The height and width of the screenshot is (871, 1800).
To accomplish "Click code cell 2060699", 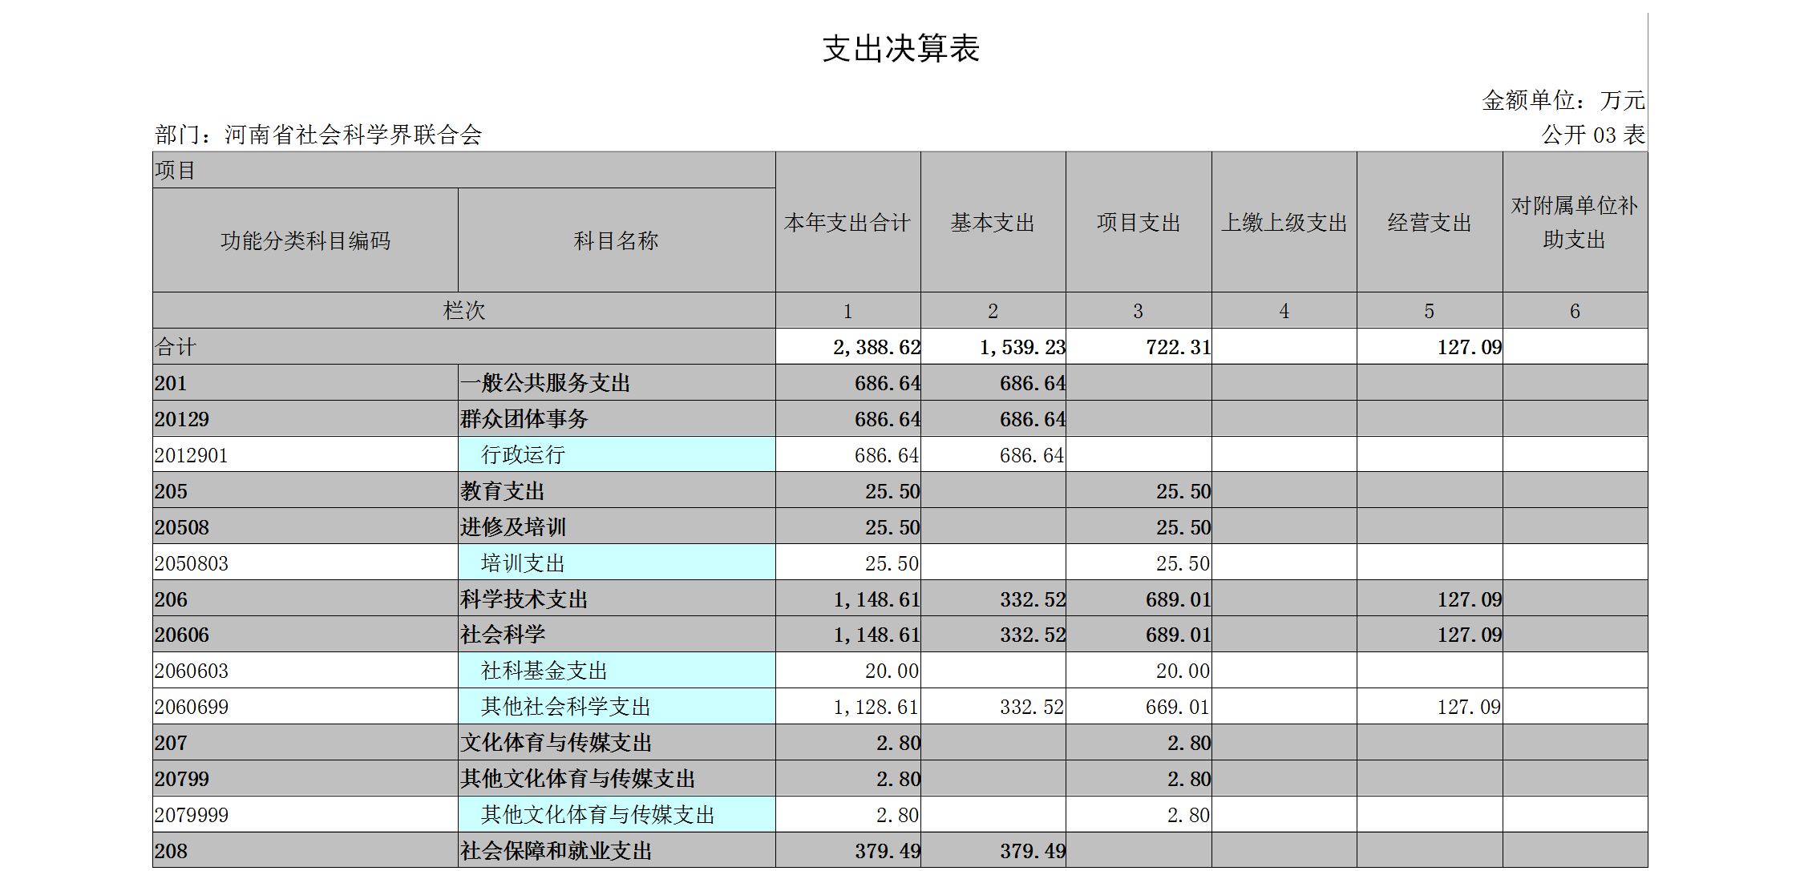I will [305, 706].
